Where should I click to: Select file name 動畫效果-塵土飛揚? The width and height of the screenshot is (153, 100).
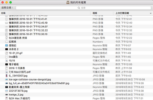(x=19, y=87)
